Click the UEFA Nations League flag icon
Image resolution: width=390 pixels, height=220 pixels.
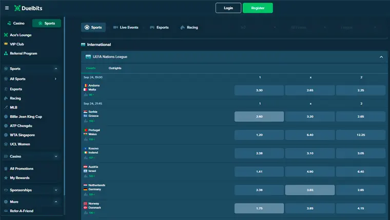(x=88, y=57)
